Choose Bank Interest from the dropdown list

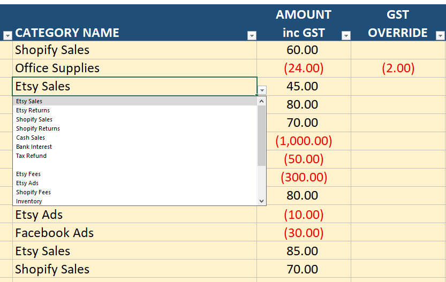coord(135,147)
